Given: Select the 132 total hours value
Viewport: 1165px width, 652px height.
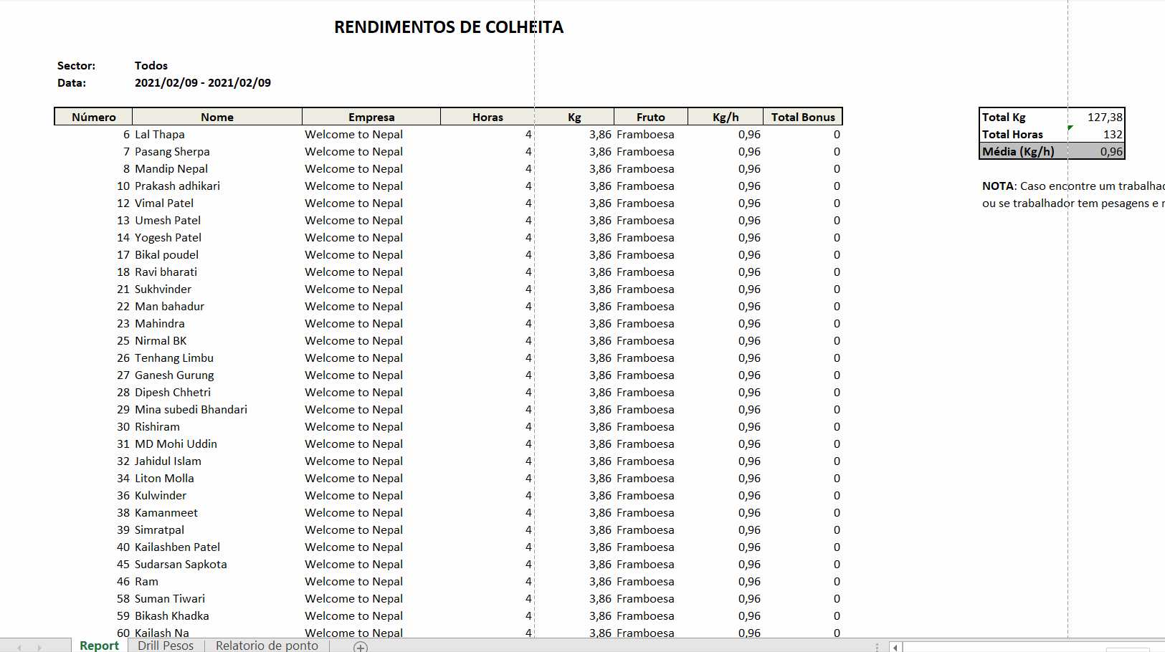Looking at the screenshot, I should tap(1113, 134).
